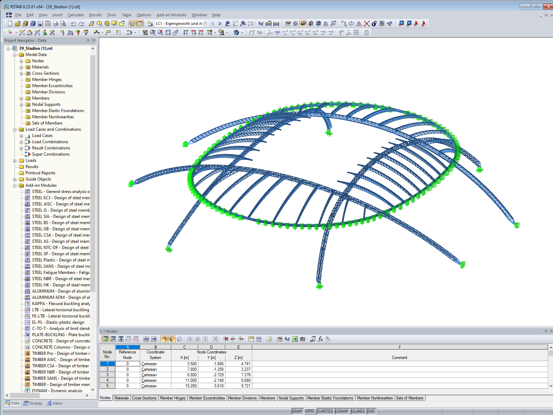Click the isometric cube view icon
The width and height of the screenshot is (553, 415).
[x=168, y=33]
